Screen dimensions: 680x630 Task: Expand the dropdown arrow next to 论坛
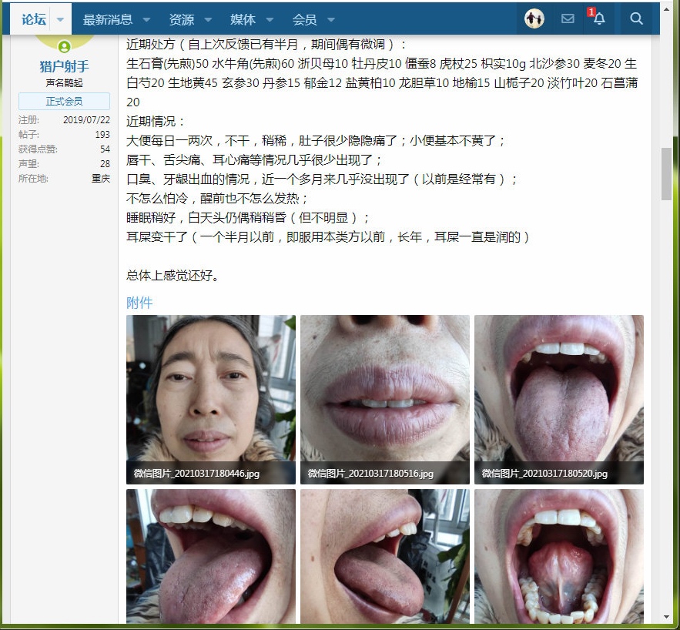(x=60, y=20)
